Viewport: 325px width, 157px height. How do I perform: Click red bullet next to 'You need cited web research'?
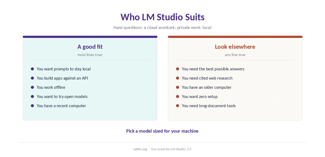[178, 78]
